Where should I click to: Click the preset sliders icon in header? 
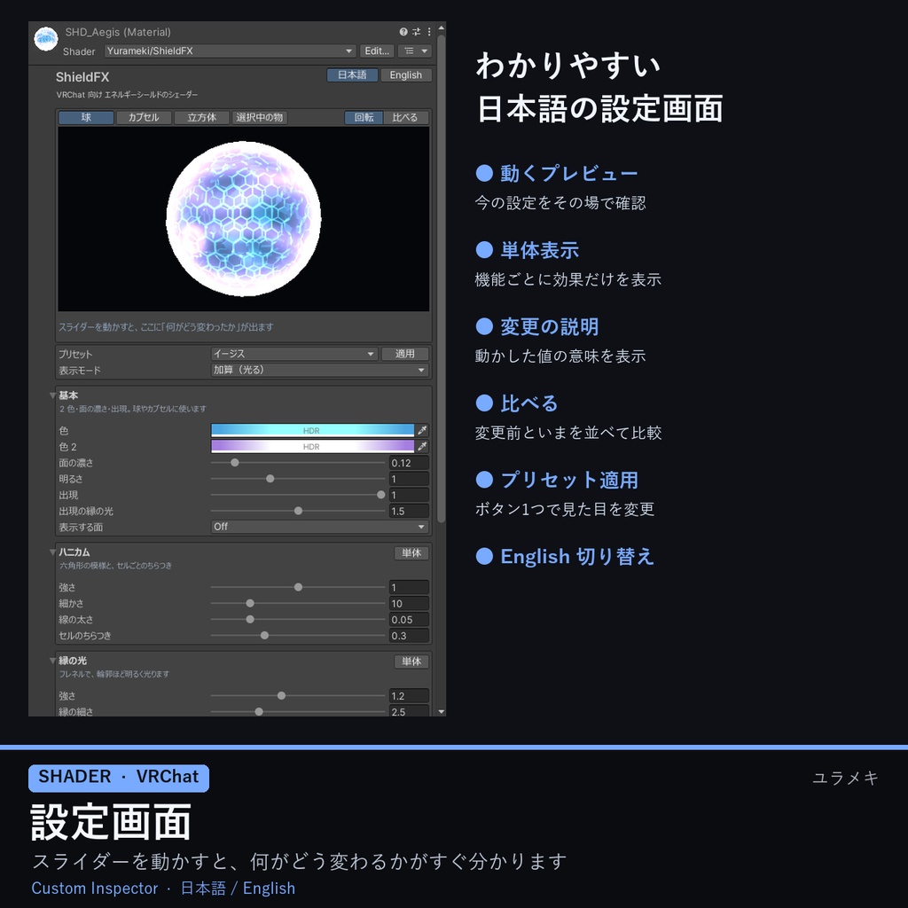[417, 32]
